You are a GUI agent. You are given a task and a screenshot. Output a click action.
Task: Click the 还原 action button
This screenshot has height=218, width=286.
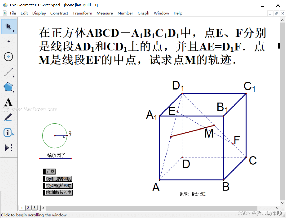click(x=49, y=171)
